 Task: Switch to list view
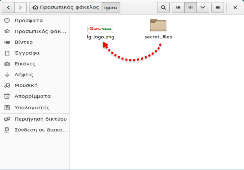[x=178, y=8]
